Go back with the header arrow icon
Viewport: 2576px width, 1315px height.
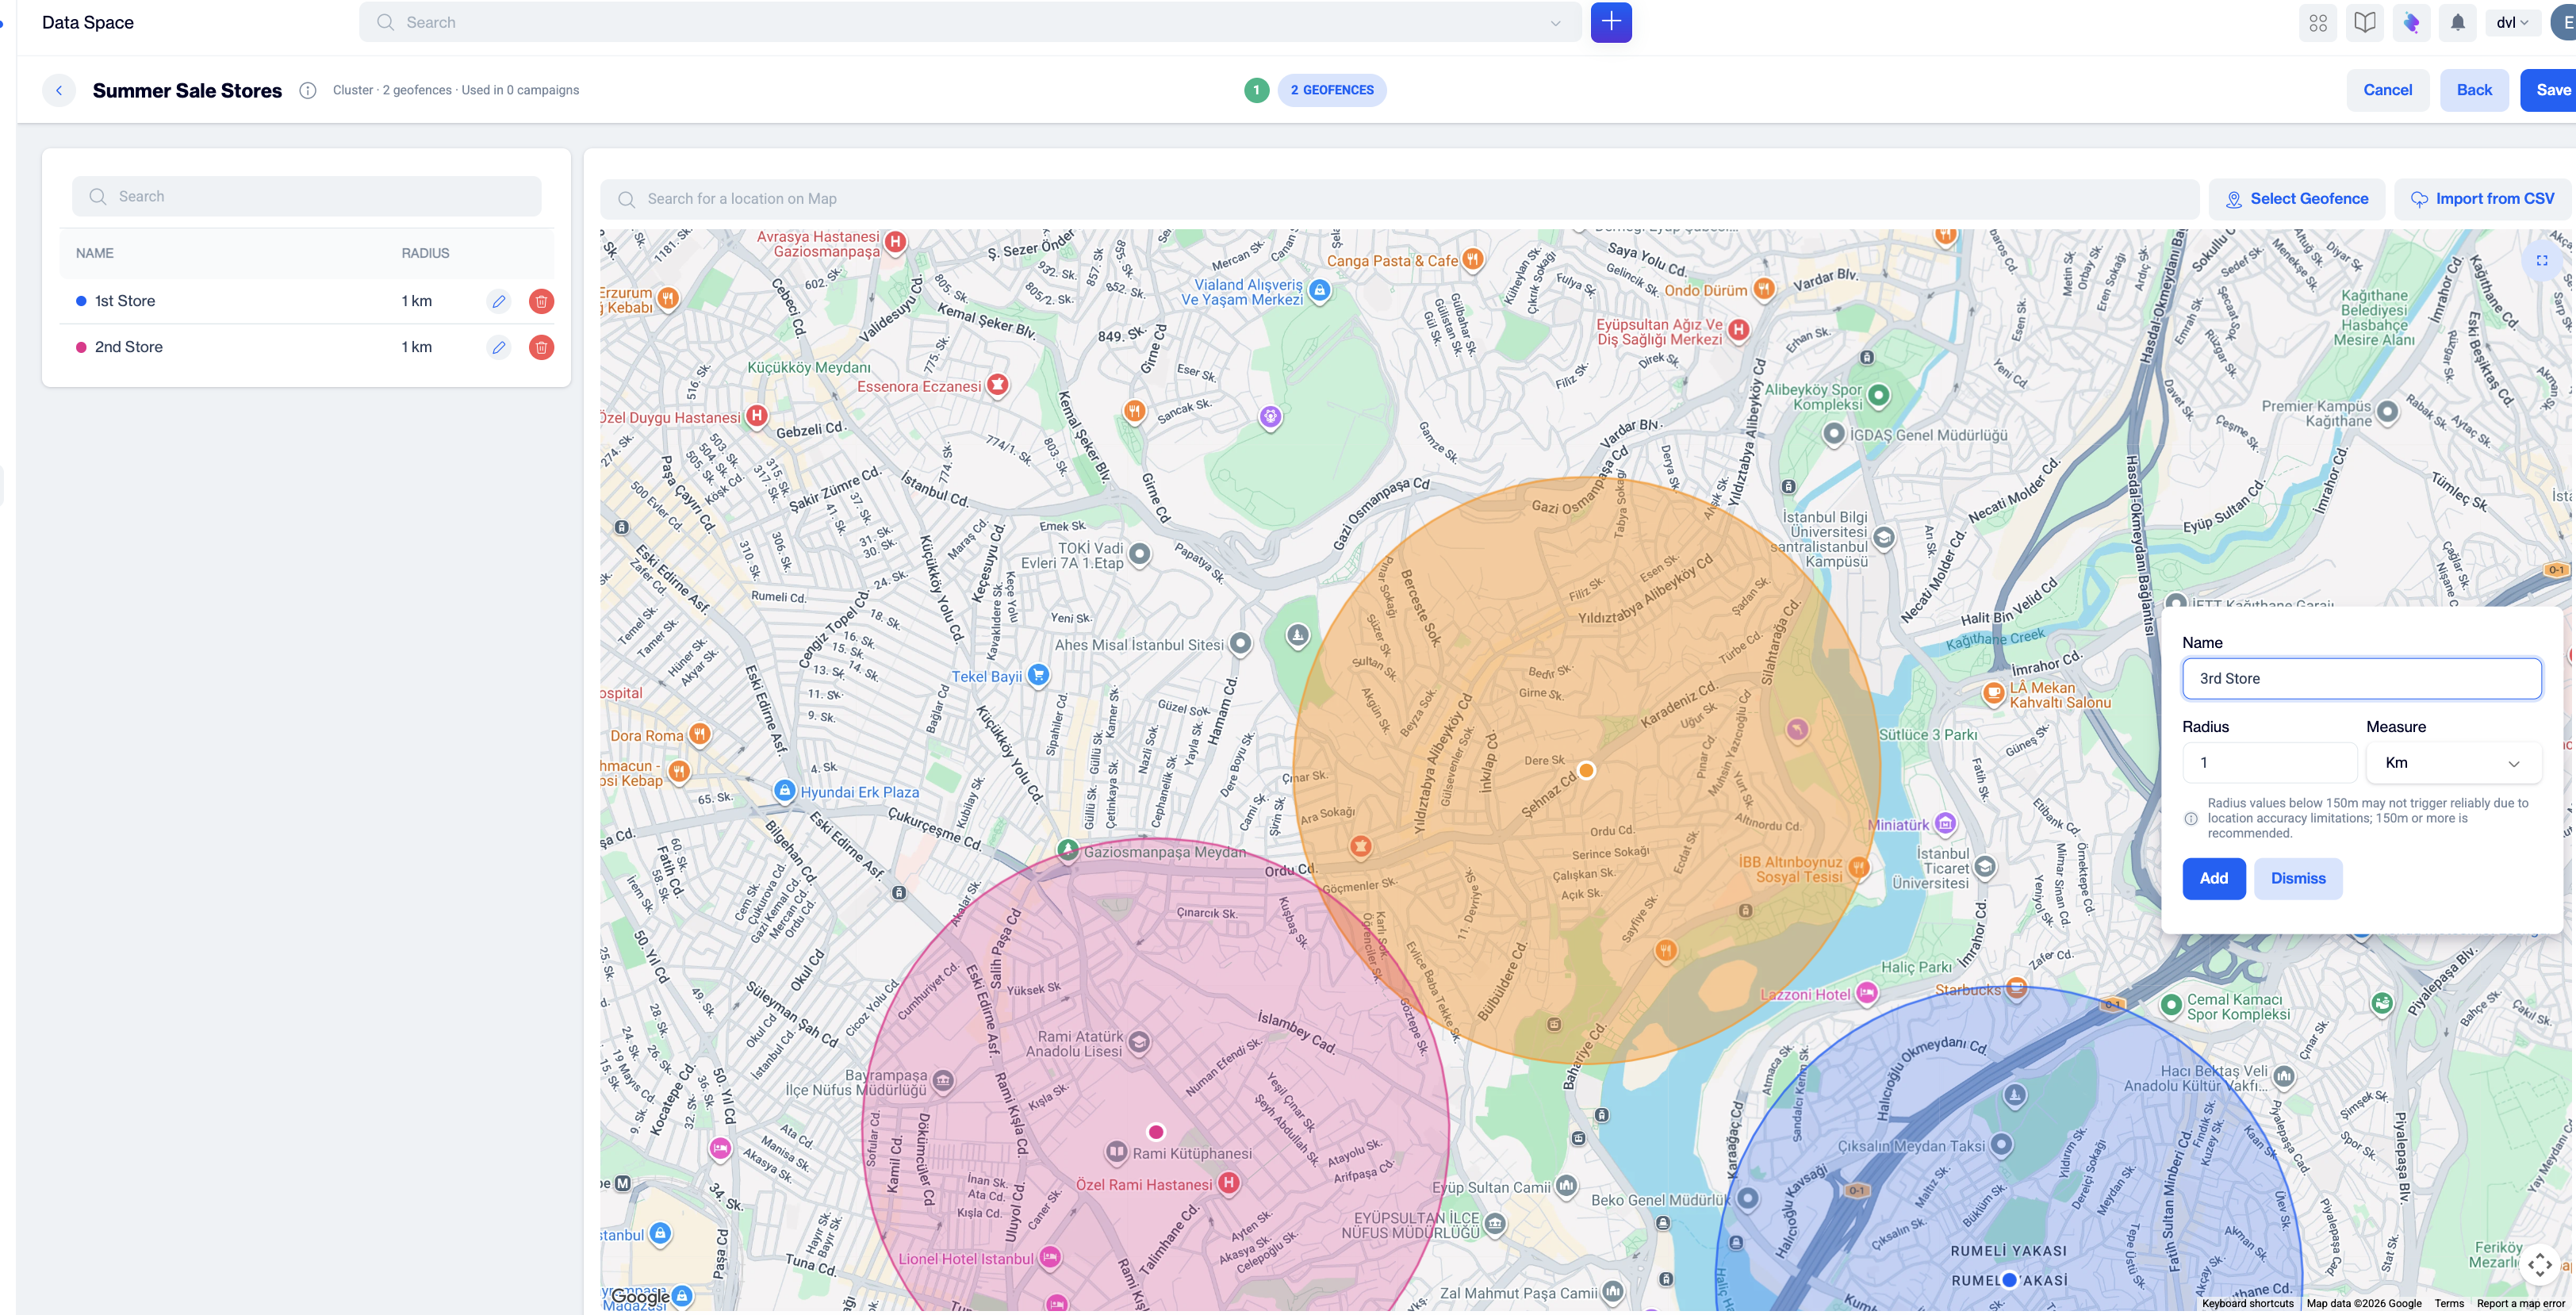pyautogui.click(x=59, y=90)
